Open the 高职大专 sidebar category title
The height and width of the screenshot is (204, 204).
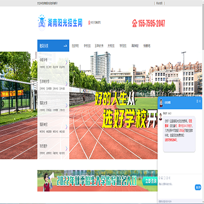click(44, 103)
